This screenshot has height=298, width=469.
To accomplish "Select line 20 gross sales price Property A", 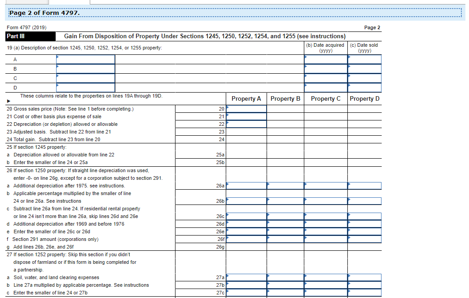I will [x=246, y=109].
